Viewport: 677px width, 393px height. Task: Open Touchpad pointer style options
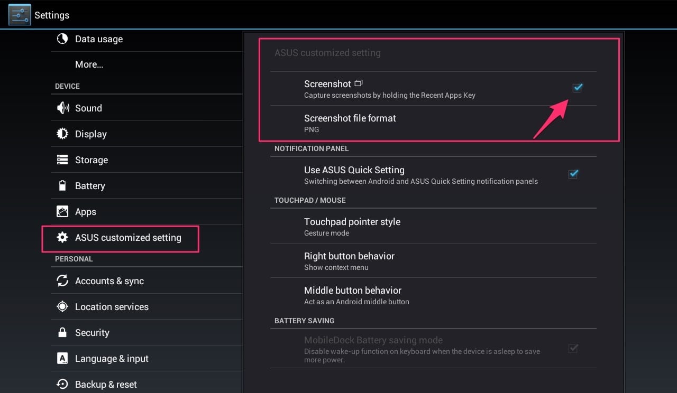click(433, 226)
